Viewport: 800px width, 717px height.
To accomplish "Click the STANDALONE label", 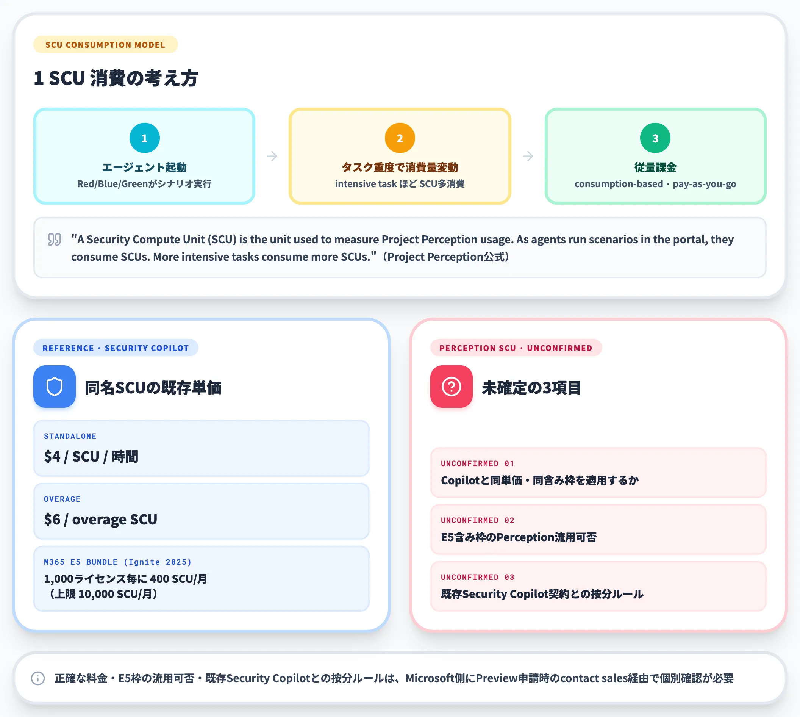I will tap(70, 436).
